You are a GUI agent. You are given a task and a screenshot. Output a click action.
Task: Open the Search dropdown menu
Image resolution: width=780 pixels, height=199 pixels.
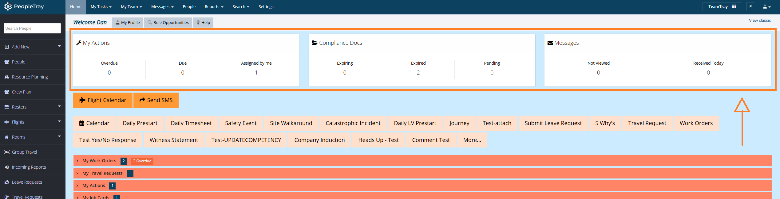pos(241,6)
